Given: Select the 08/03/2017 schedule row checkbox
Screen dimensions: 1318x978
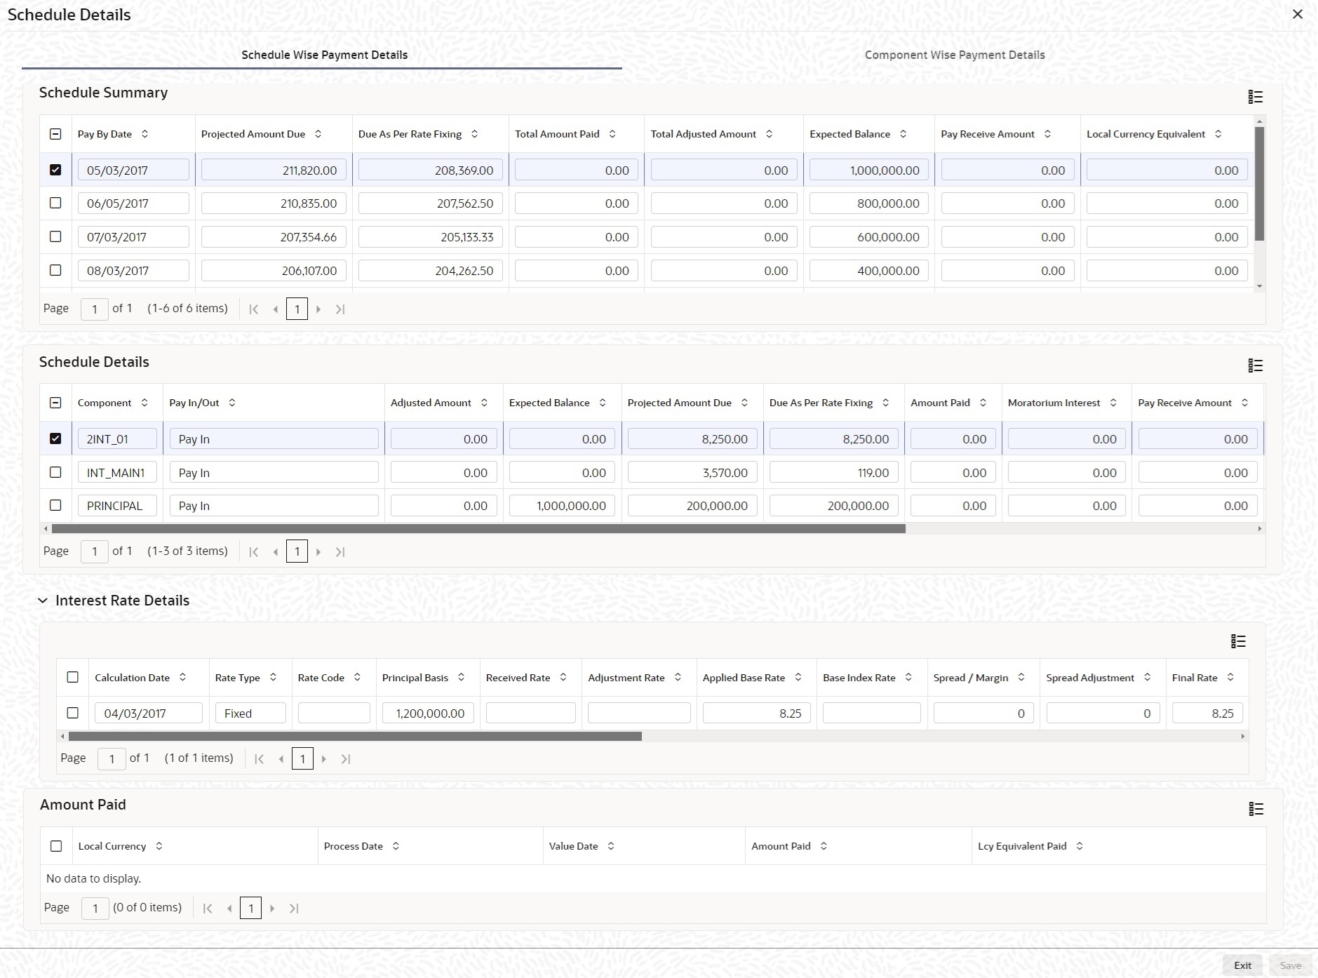Looking at the screenshot, I should tap(55, 270).
